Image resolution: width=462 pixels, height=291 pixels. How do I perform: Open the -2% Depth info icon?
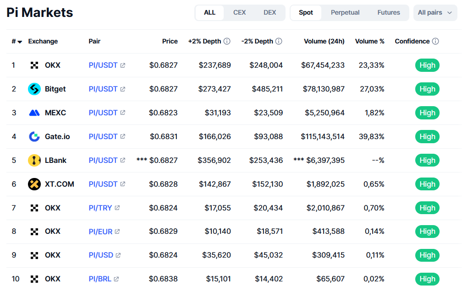click(279, 41)
